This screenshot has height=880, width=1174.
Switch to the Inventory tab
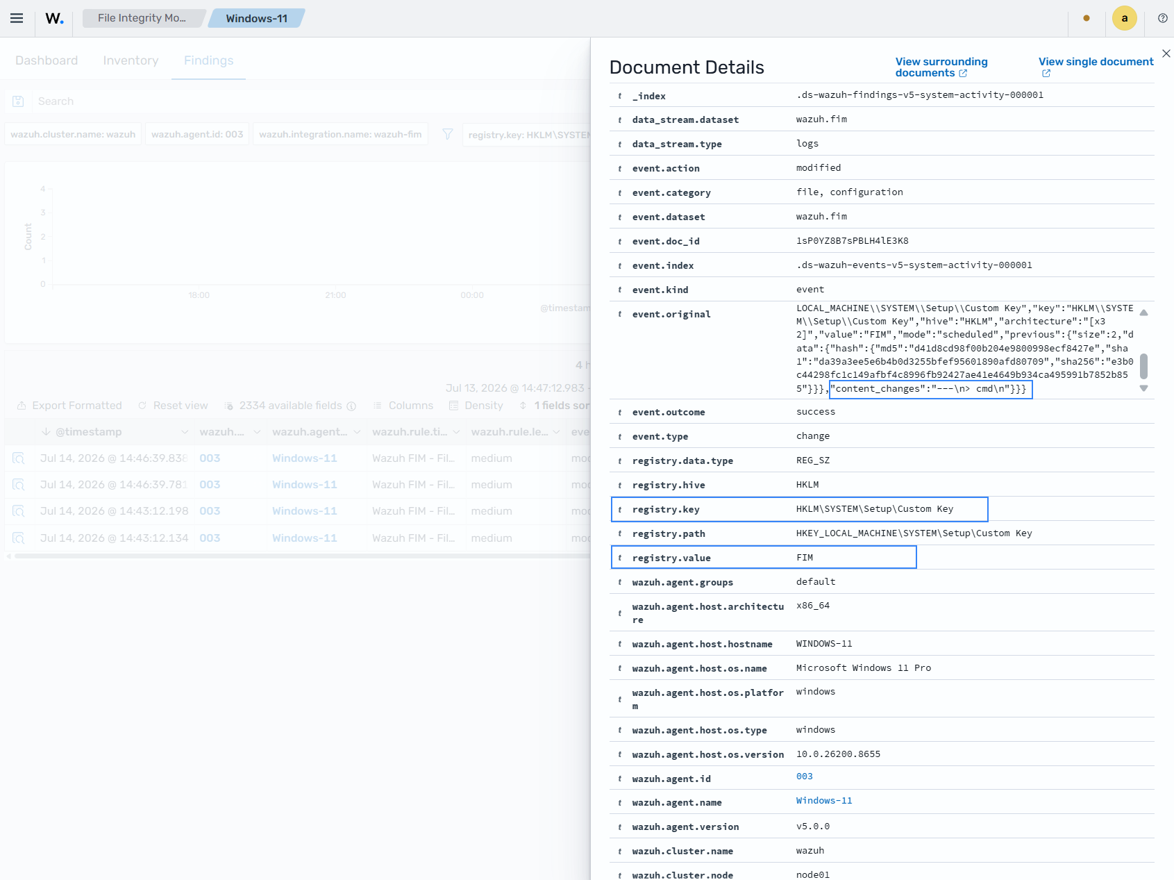point(131,60)
